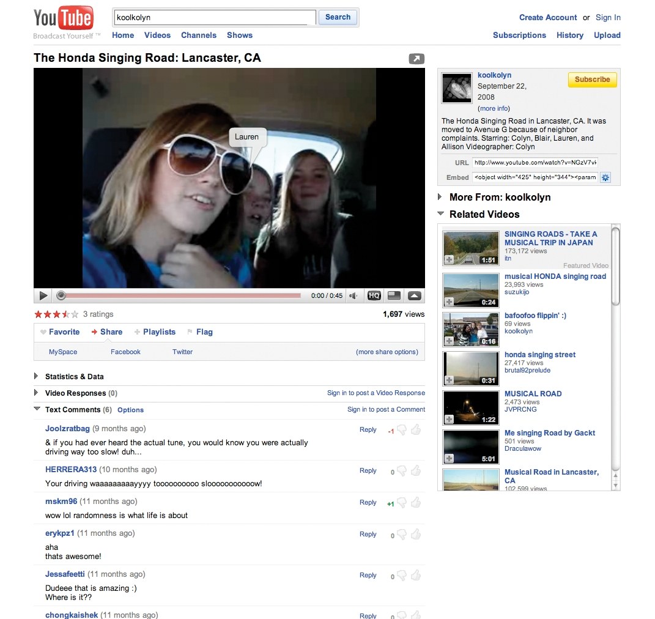Play the video
This screenshot has width=655, height=619.
[43, 295]
